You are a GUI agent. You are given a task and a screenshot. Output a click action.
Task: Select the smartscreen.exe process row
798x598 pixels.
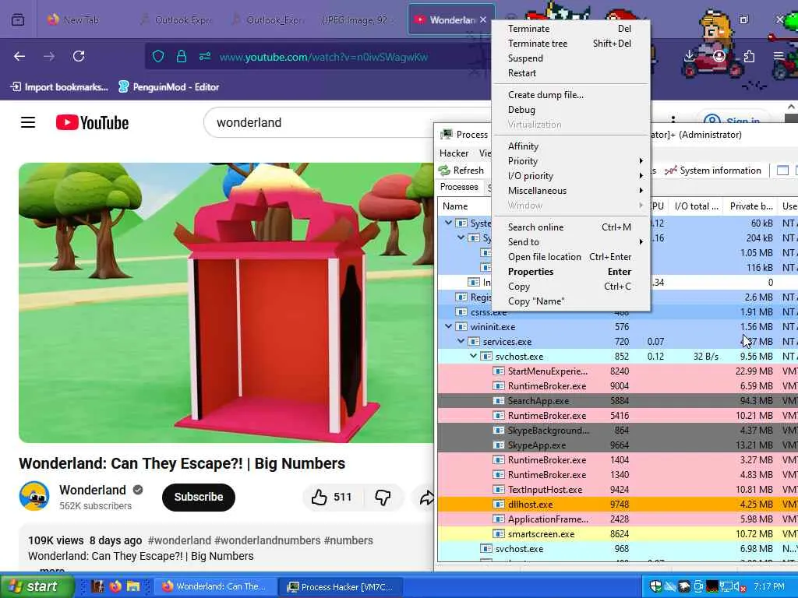click(617, 534)
